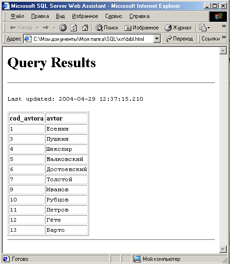This screenshot has height=264, width=230.
Task: Click the Адрес address bar label
Action: [14, 39]
